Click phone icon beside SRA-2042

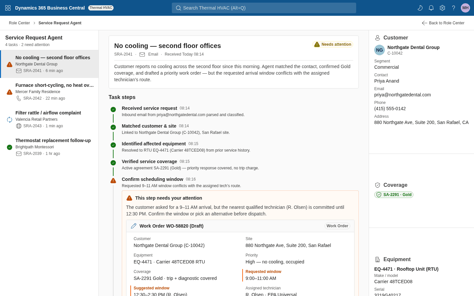click(19, 98)
